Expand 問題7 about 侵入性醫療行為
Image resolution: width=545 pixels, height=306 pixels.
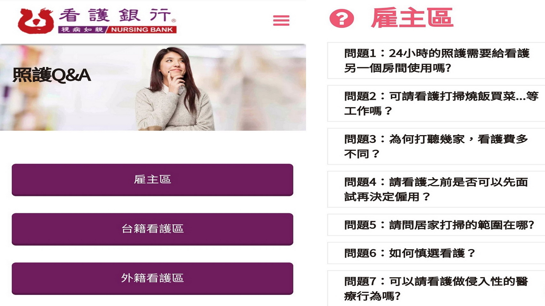pyautogui.click(x=436, y=288)
